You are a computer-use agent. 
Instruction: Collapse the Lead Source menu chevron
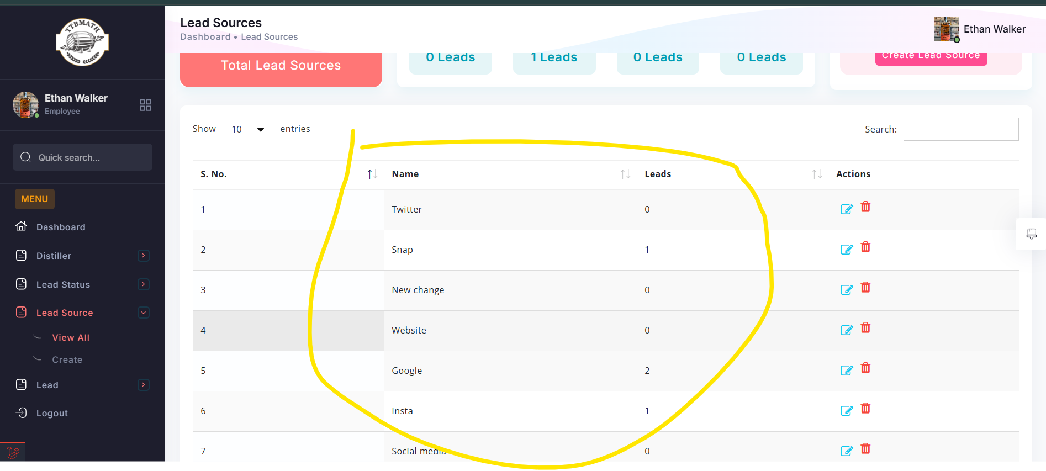click(144, 313)
